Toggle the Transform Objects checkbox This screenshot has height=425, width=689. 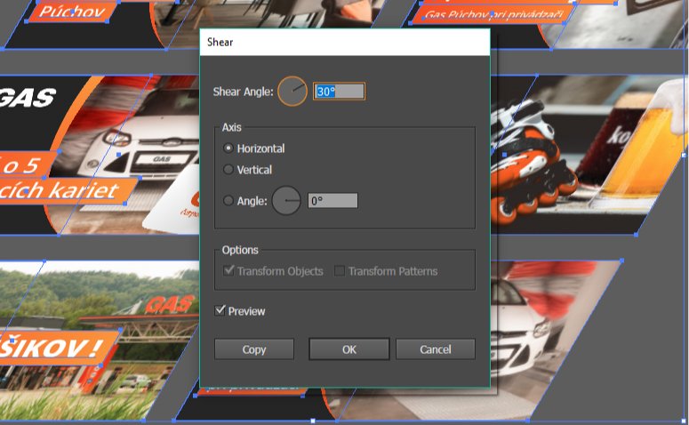(x=228, y=270)
